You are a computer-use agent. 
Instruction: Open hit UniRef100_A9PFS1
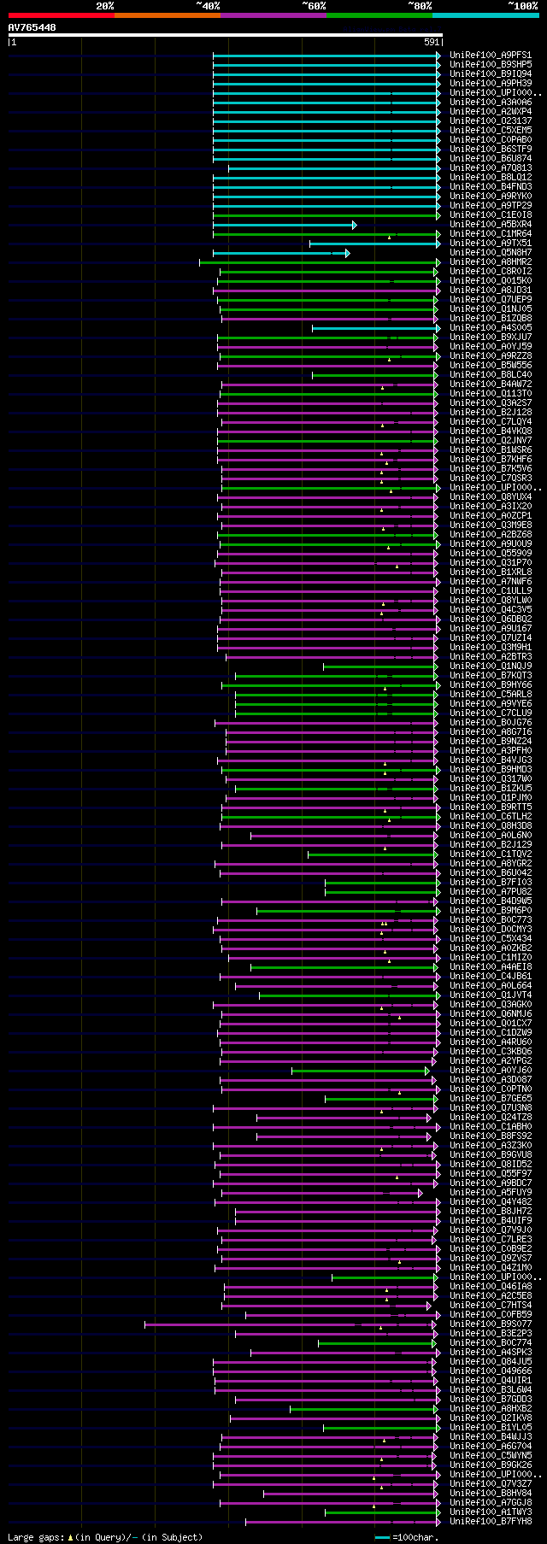(x=491, y=55)
